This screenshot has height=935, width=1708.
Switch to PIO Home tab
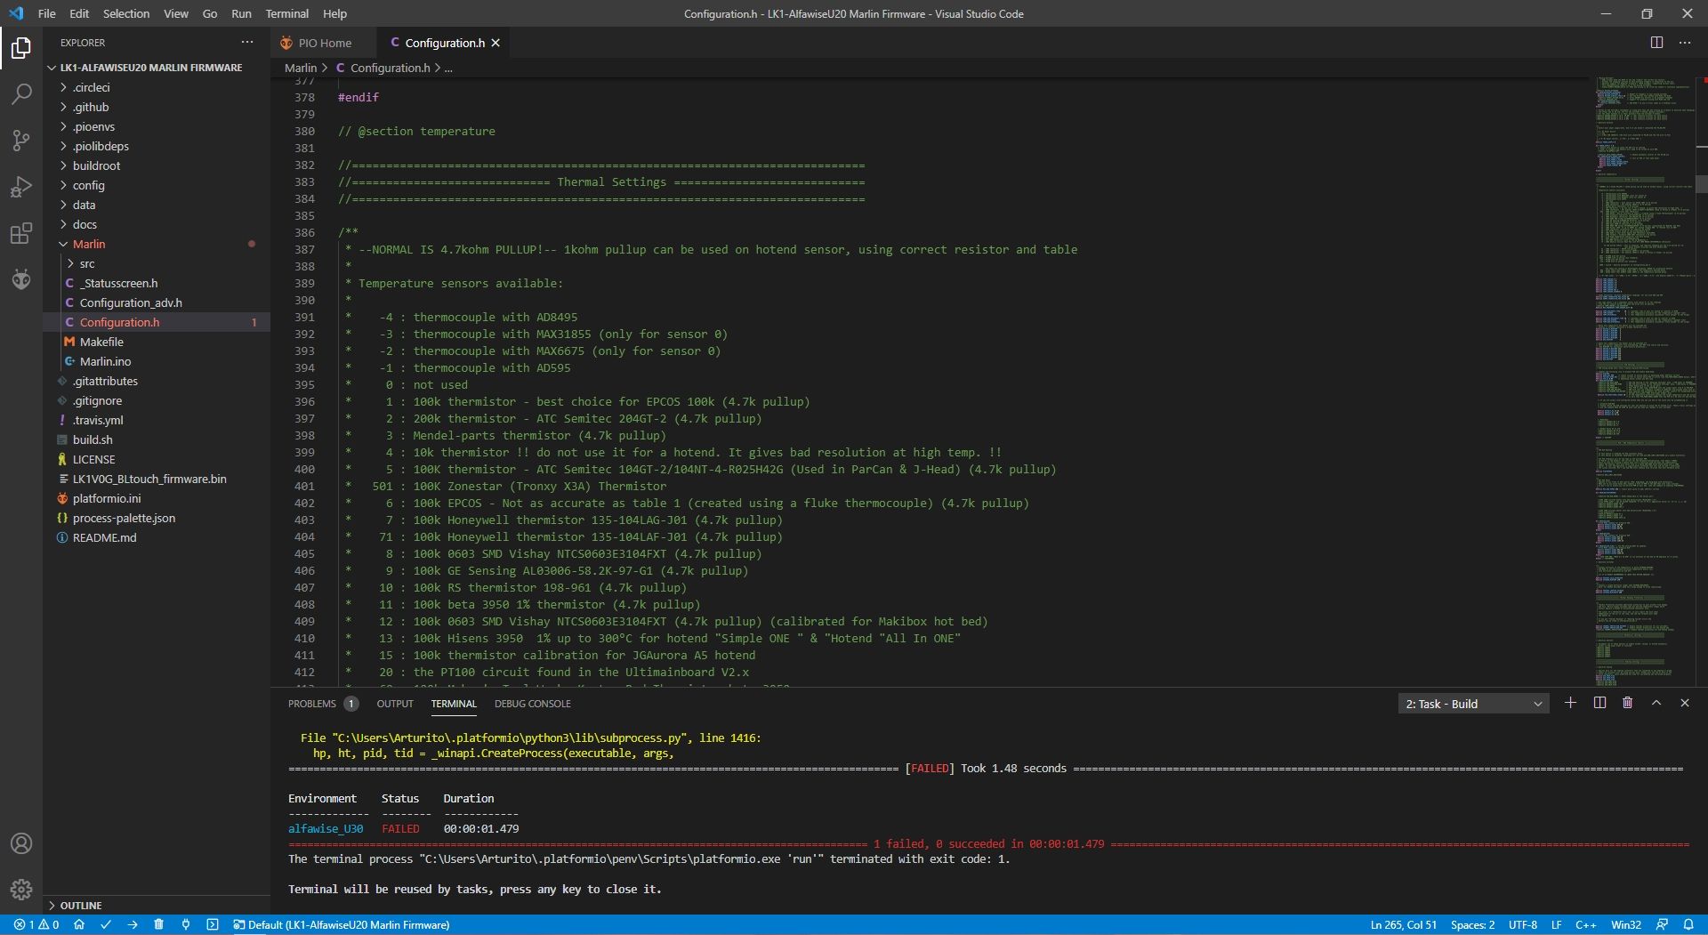tap(325, 43)
